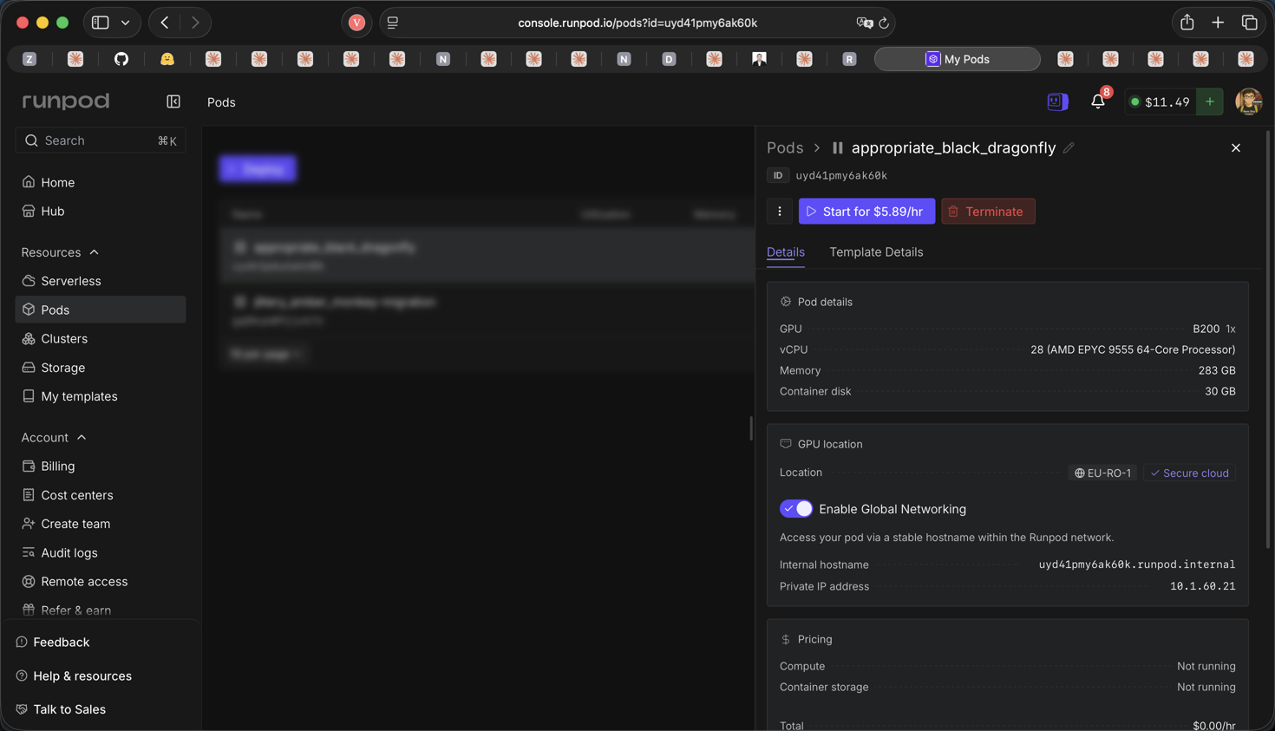1275x731 pixels.
Task: Open the Vivaldi-style red V extension
Action: 356,23
